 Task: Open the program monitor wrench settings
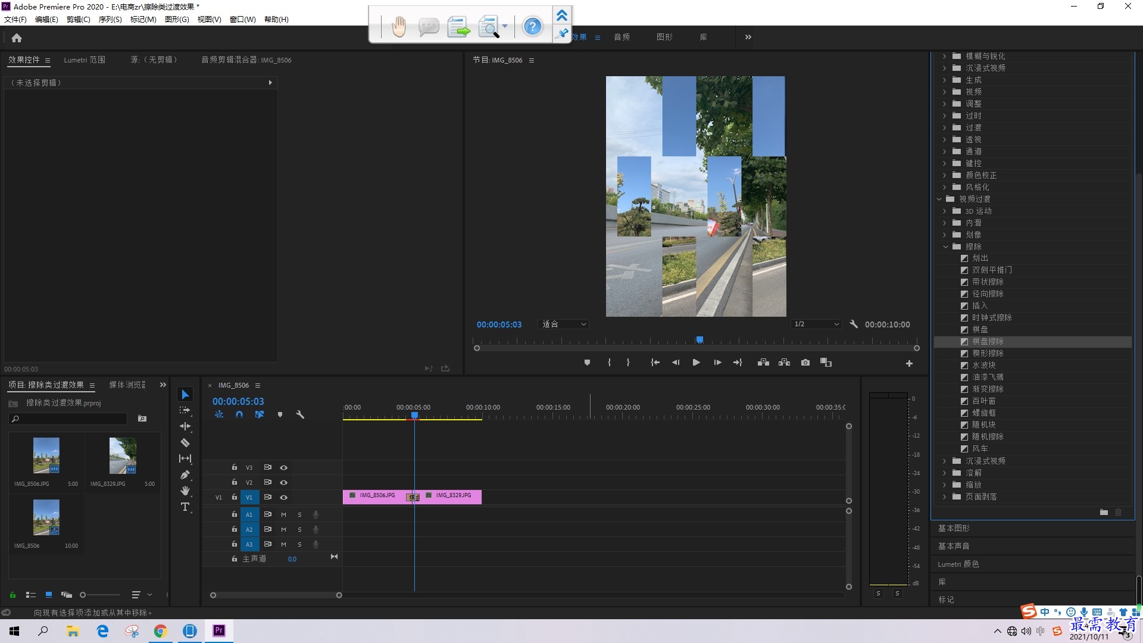click(854, 324)
